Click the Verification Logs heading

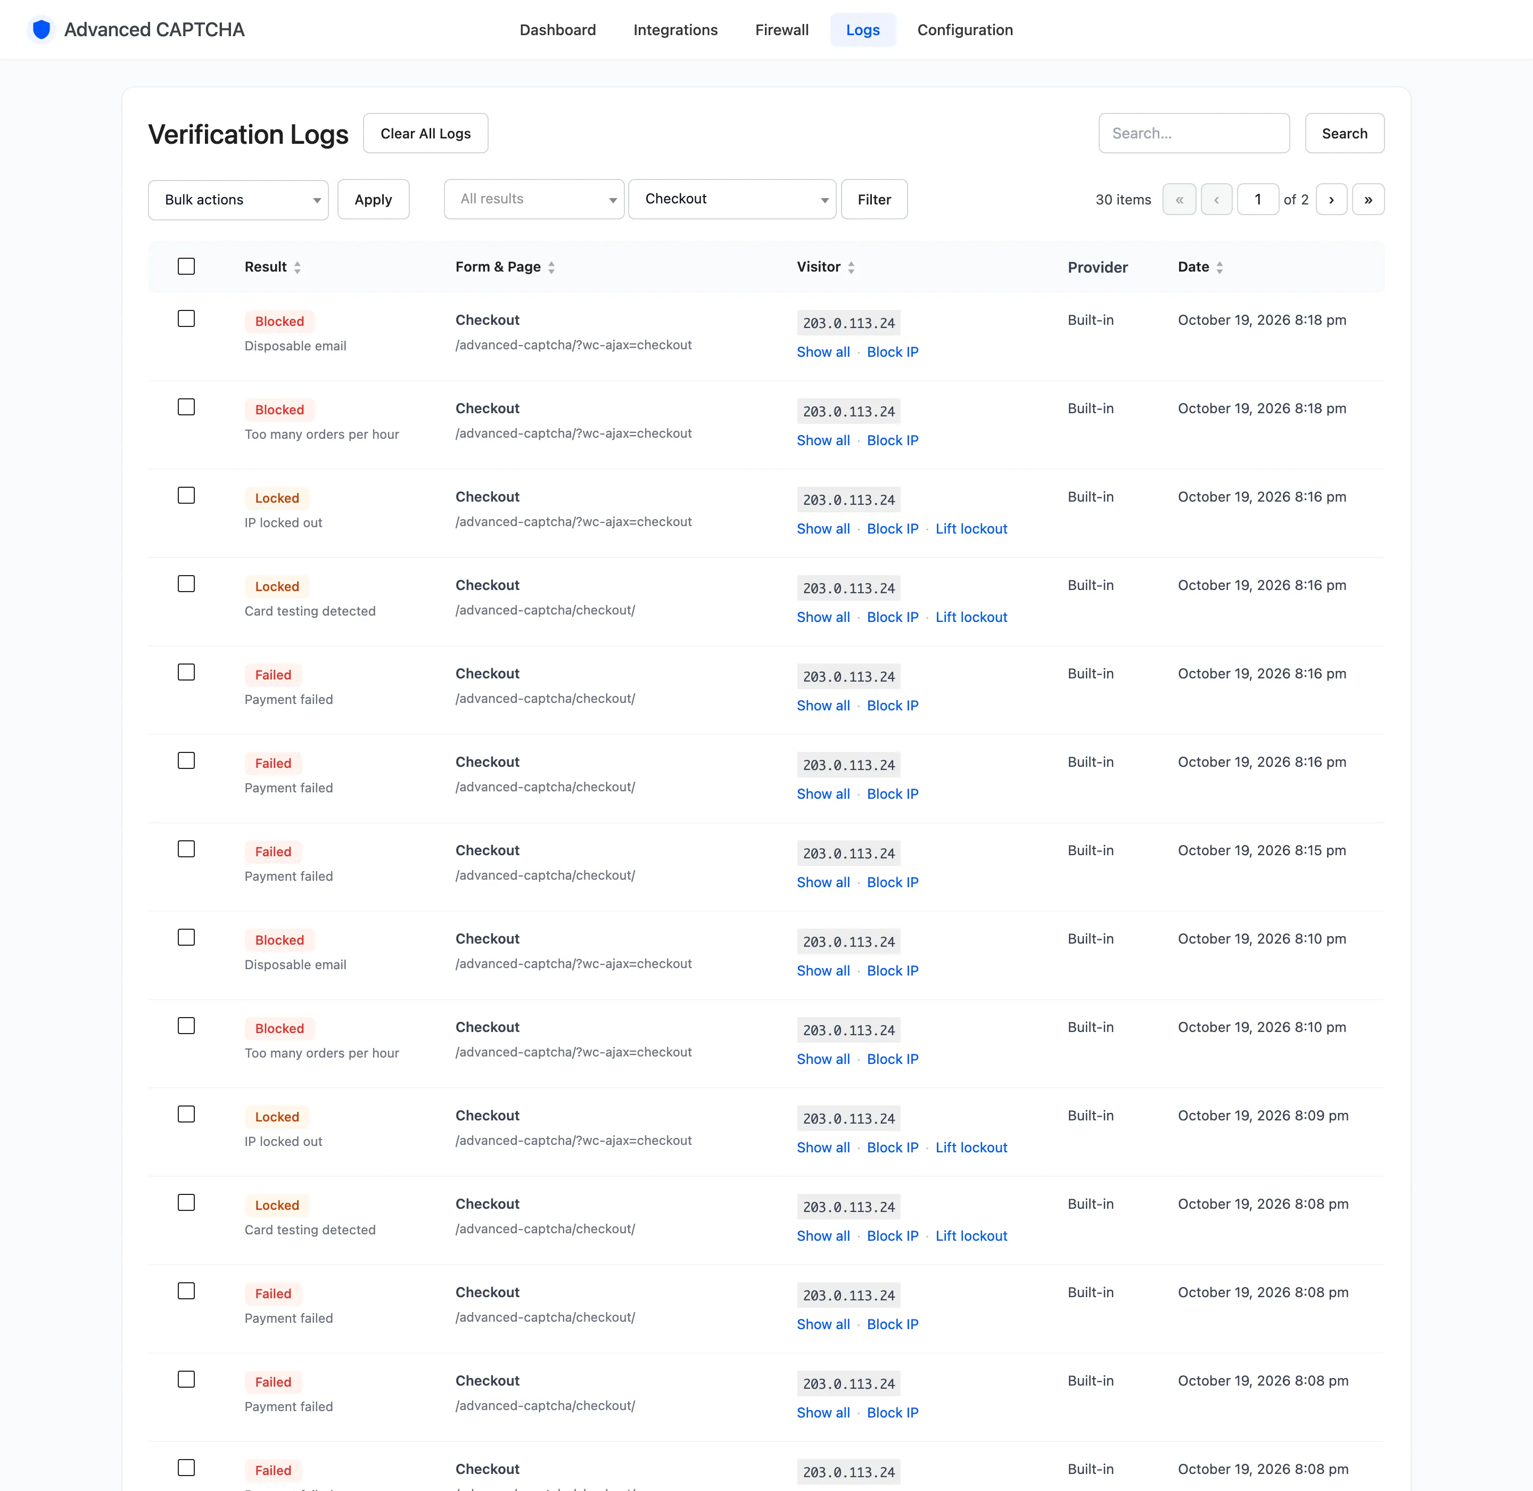tap(248, 134)
